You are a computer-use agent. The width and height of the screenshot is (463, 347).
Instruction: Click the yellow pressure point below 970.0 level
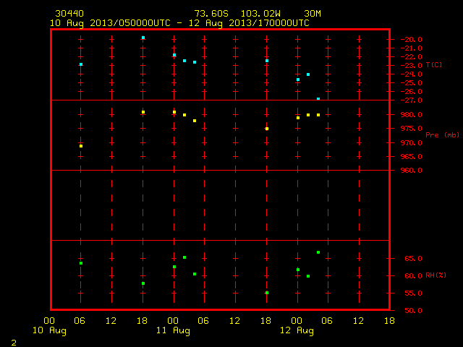[x=81, y=146]
